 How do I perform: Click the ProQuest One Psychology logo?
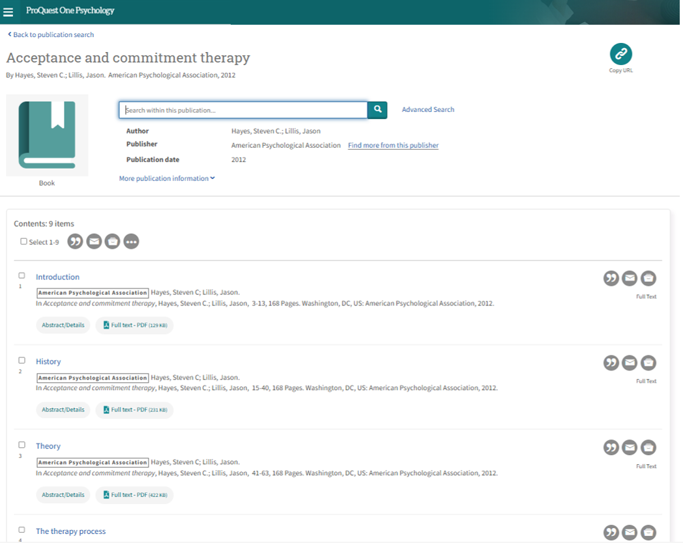coord(70,10)
